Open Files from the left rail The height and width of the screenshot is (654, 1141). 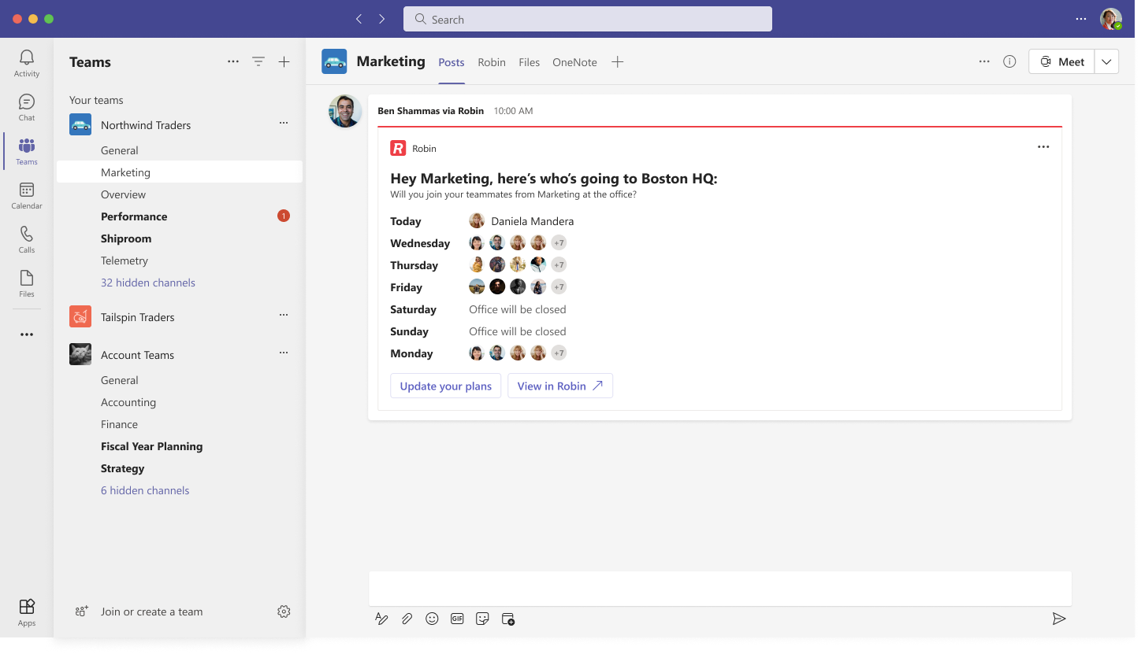click(27, 283)
